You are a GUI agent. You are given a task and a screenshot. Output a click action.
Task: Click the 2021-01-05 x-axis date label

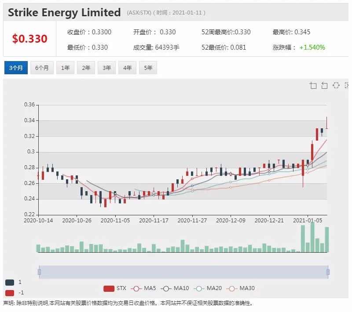tap(308, 221)
